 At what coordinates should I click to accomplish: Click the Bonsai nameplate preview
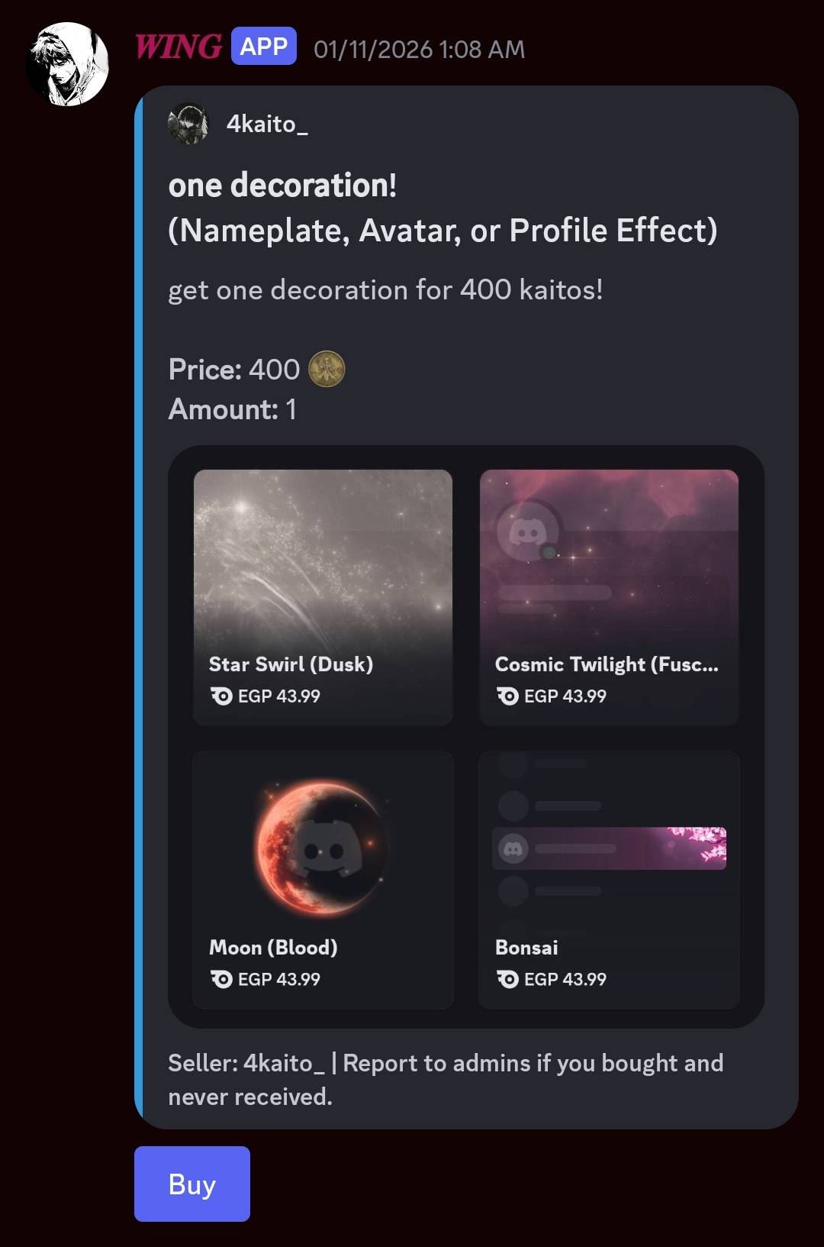click(609, 848)
